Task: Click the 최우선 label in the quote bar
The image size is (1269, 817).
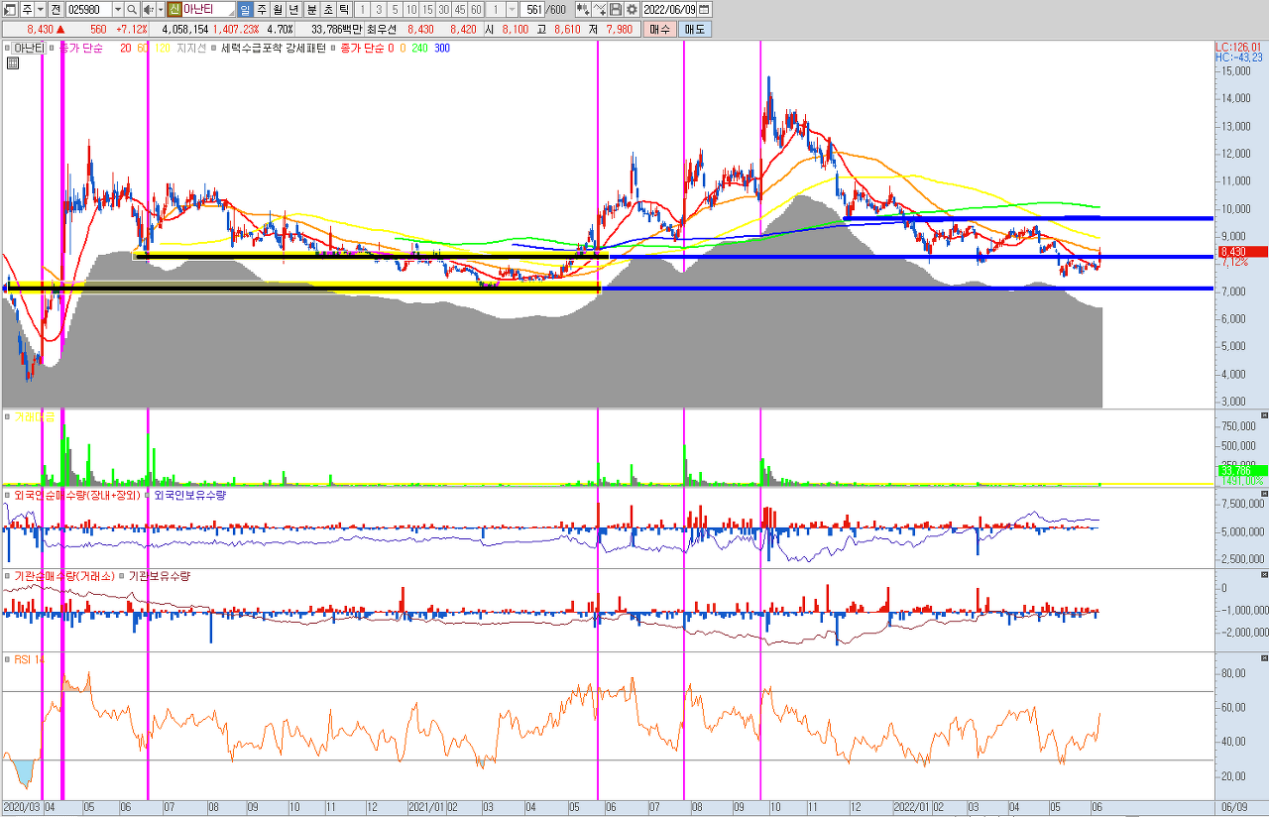Action: (x=381, y=29)
